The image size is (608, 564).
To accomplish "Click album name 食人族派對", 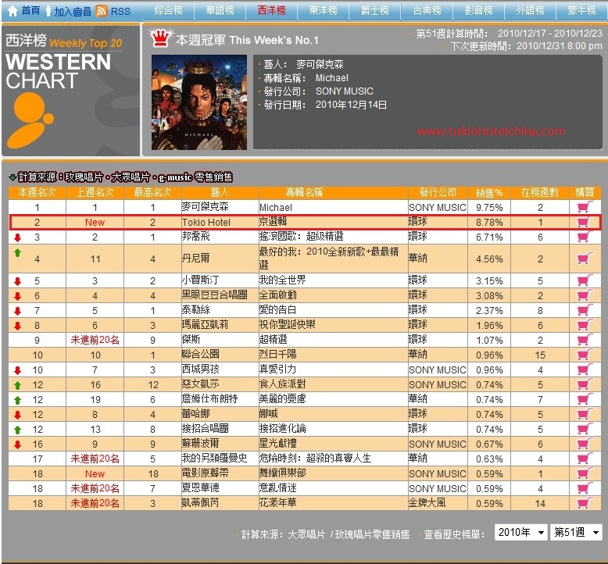I will click(282, 384).
